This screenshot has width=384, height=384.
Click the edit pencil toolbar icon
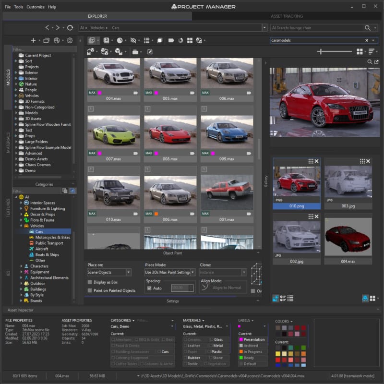coord(150,52)
